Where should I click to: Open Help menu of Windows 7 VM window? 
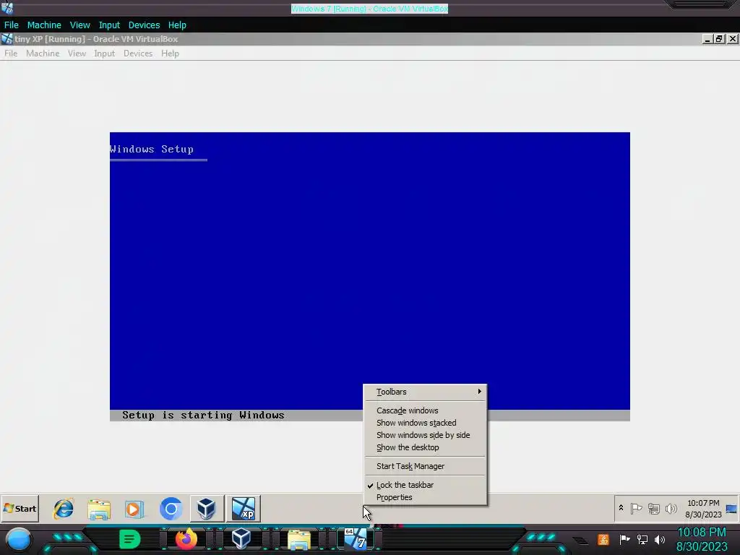pos(177,25)
